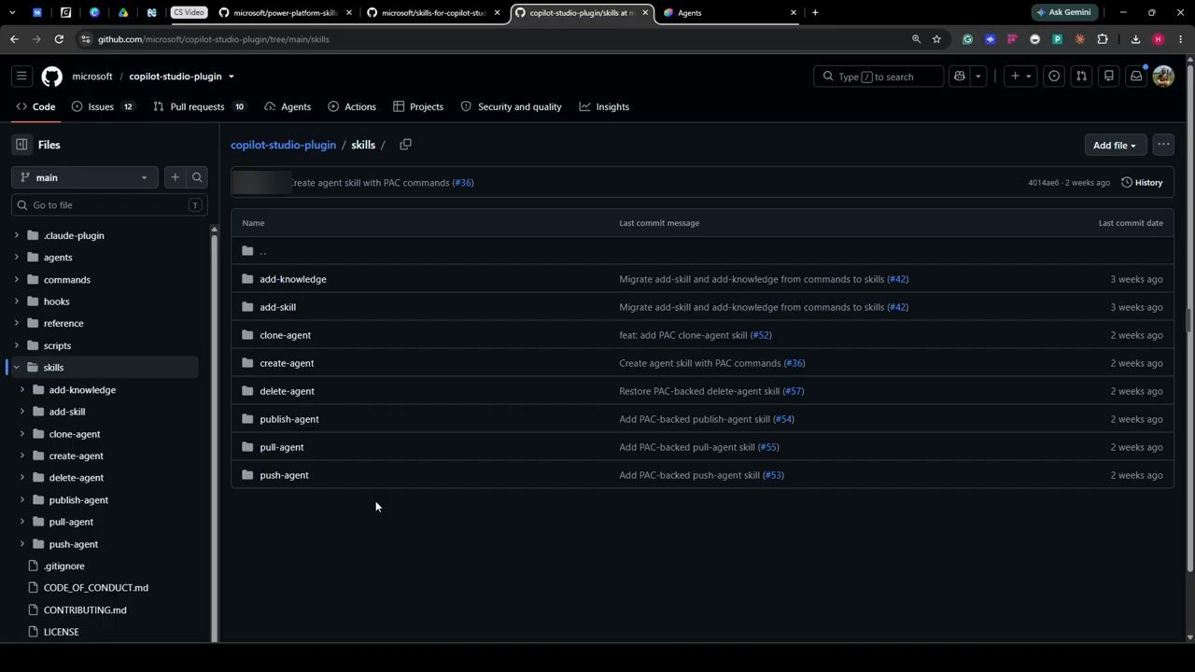This screenshot has height=672, width=1195.
Task: Open the Actions tab
Action: click(352, 106)
